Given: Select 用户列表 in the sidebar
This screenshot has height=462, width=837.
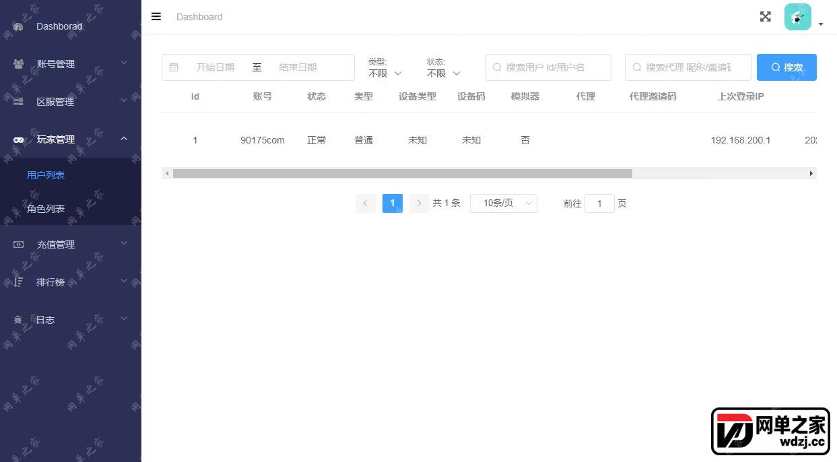Looking at the screenshot, I should (x=71, y=174).
